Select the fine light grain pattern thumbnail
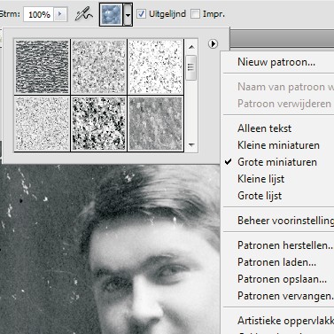Image resolution: width=334 pixels, height=334 pixels. point(42,123)
